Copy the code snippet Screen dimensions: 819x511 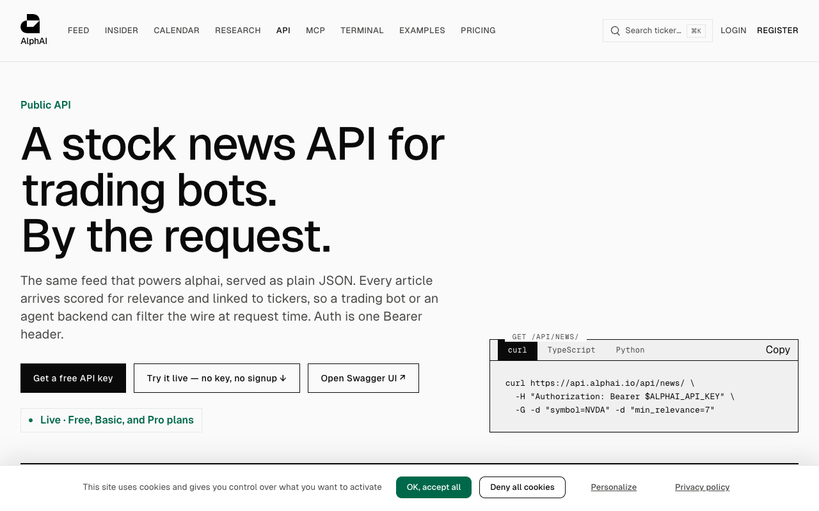777,350
